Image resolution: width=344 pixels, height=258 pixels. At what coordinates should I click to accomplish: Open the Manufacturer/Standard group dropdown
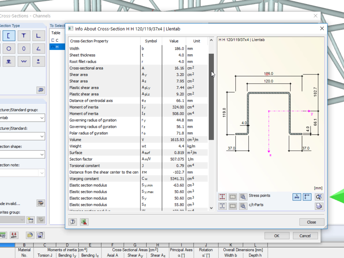click(42, 118)
